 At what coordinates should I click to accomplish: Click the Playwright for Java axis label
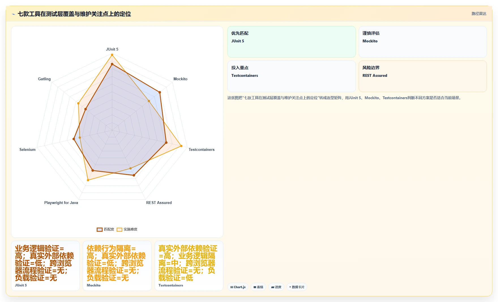(x=61, y=203)
